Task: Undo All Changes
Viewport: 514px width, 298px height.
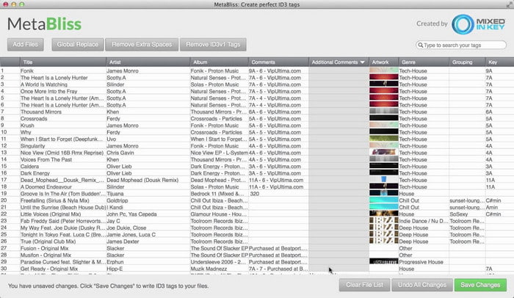Action: pyautogui.click(x=422, y=285)
